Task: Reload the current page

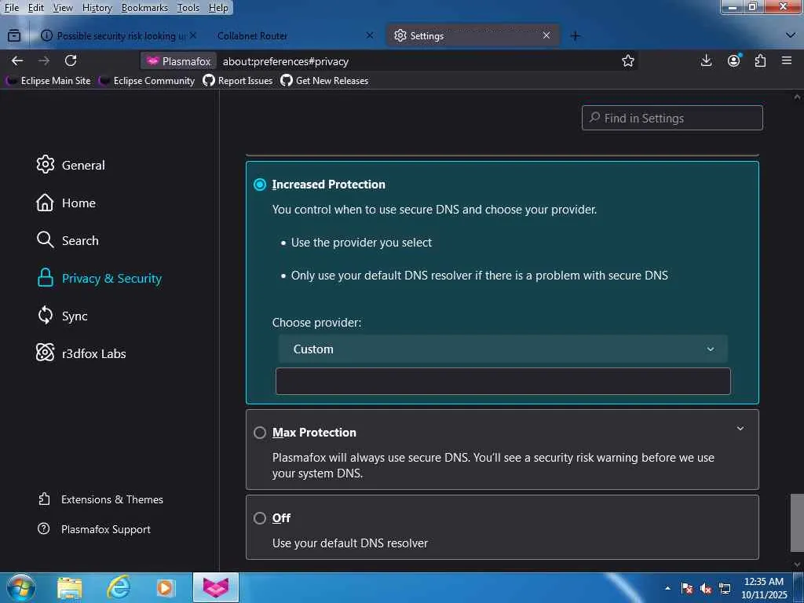Action: coord(71,61)
